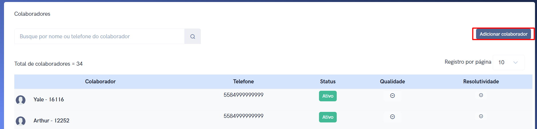Click Arthur's profile avatar icon

pos(21,121)
